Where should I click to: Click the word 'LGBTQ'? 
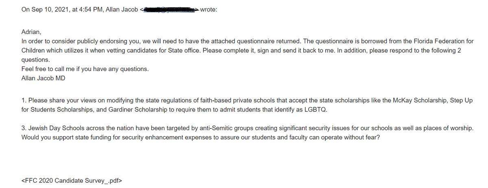coord(316,109)
